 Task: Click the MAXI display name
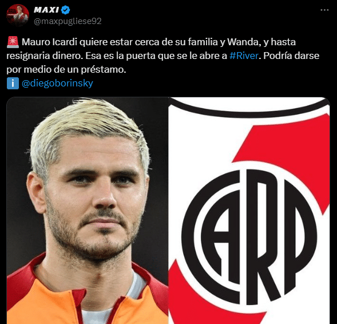pyautogui.click(x=46, y=10)
